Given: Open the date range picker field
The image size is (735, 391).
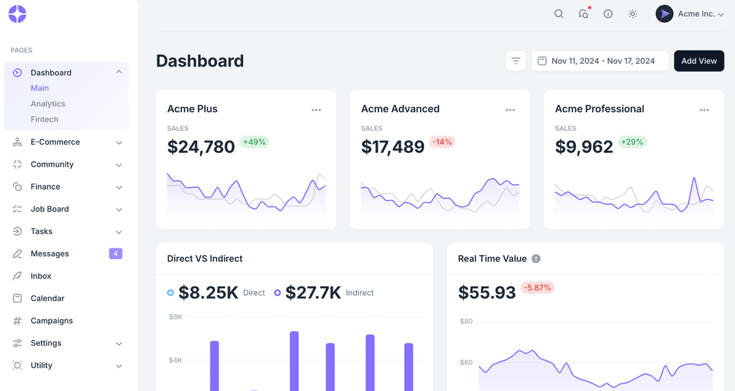Looking at the screenshot, I should [600, 61].
